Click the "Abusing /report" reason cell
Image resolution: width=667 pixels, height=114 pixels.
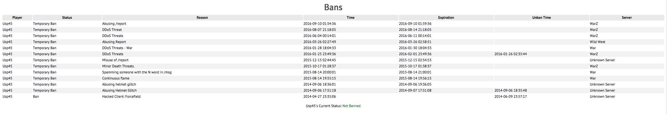point(114,24)
